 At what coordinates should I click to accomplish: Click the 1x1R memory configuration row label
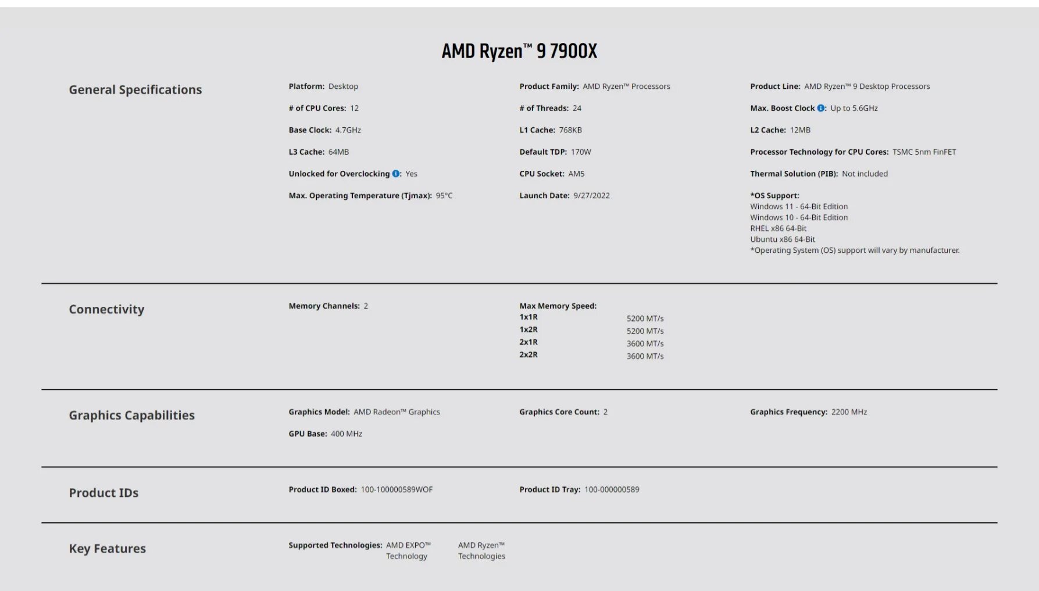(529, 317)
